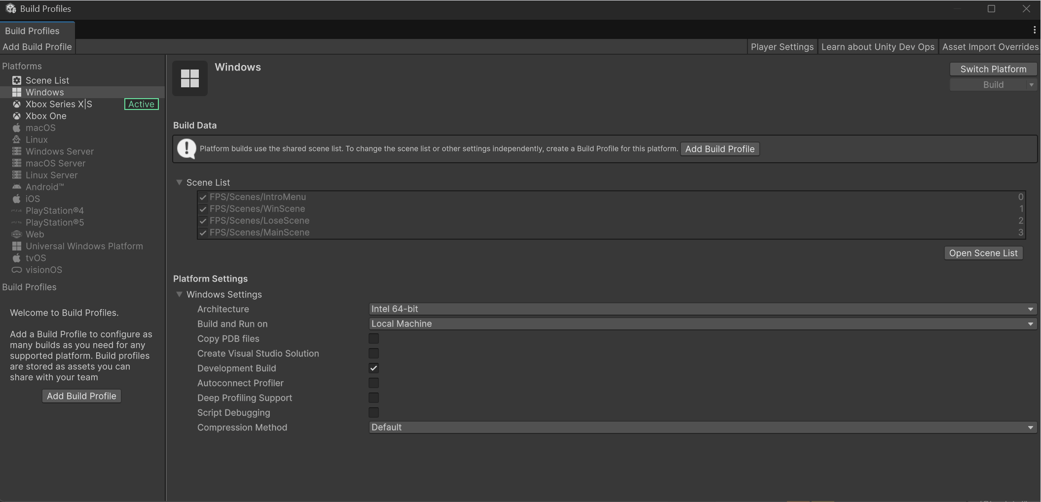Open the kebab menu in the top-right corner
This screenshot has height=502, width=1041.
click(1034, 30)
